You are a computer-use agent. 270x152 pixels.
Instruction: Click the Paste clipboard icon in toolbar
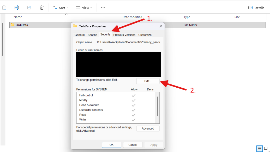pos(4,8)
